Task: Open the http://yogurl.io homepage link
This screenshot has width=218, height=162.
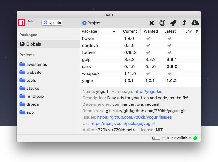Action: tap(148, 91)
